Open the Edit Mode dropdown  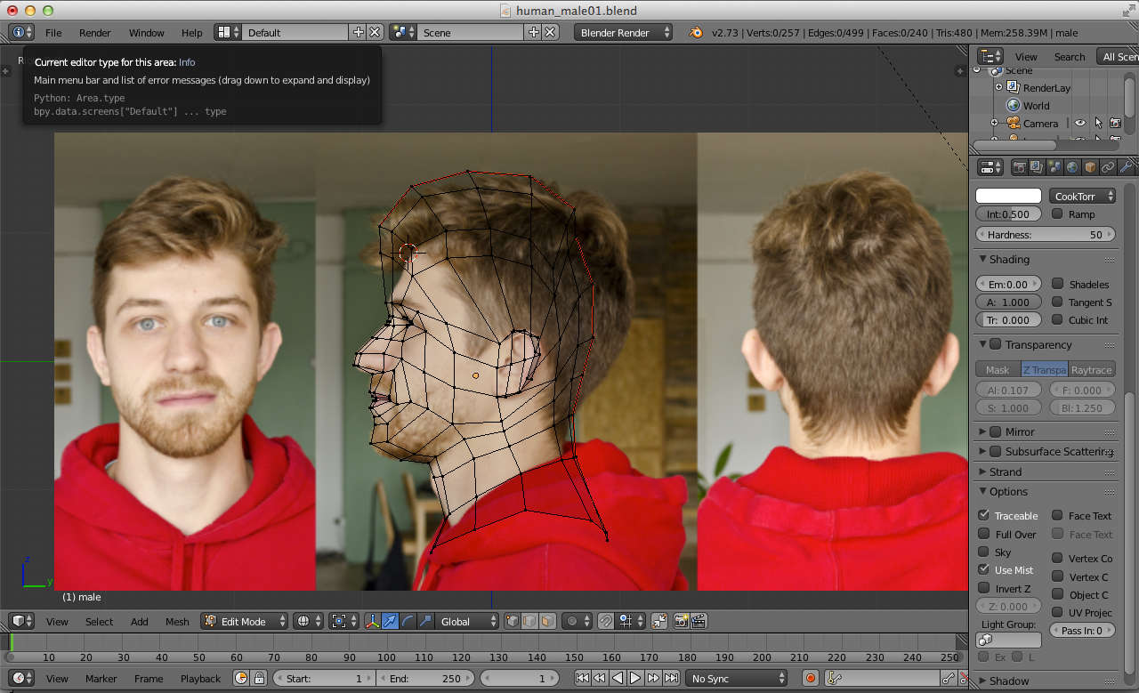(x=245, y=621)
